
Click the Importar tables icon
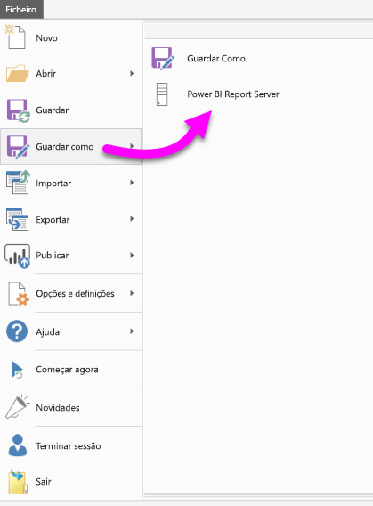[x=18, y=183]
